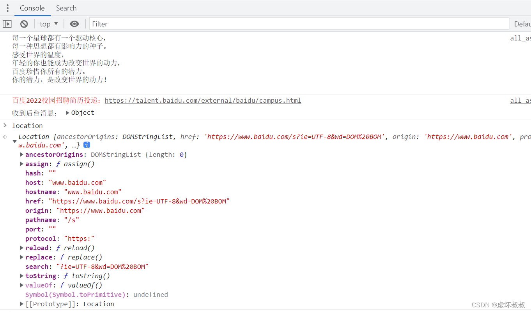Open the live expression eye icon
Image resolution: width=531 pixels, height=312 pixels.
(x=74, y=24)
